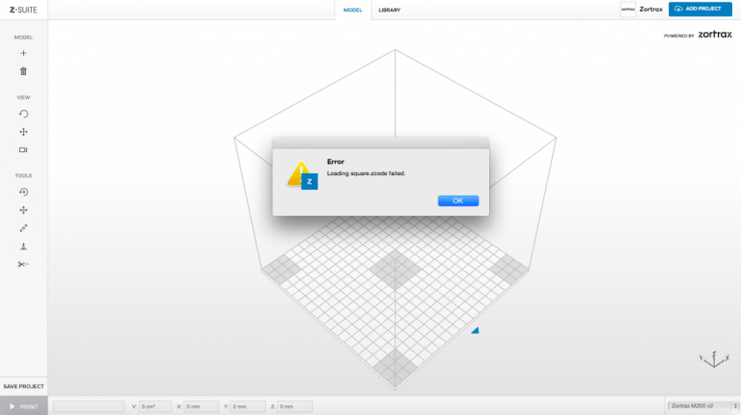Select the scissors split tool

(23, 264)
